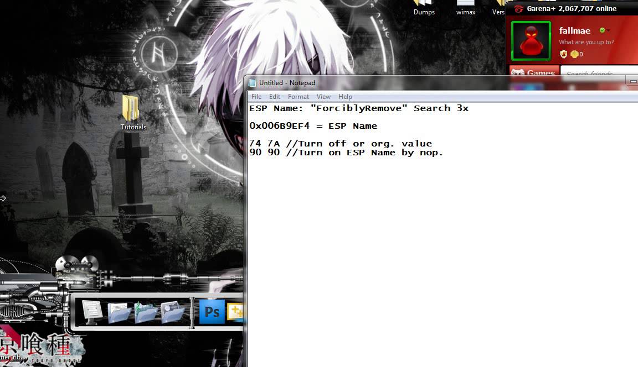
Task: Click the 'Garena+ 2,067,707 online' title text
Action: tap(572, 8)
